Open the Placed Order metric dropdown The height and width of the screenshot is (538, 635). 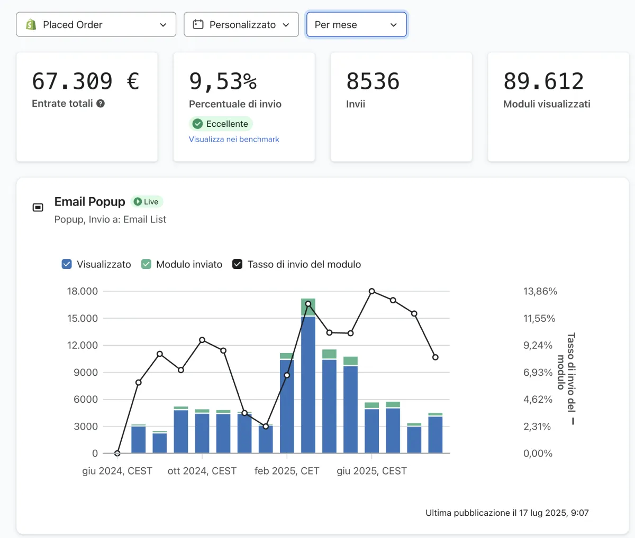click(x=96, y=24)
